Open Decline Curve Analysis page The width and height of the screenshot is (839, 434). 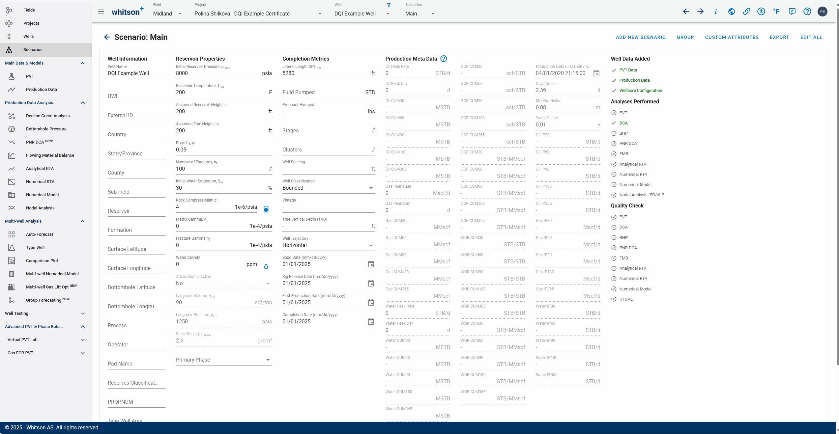point(46,116)
